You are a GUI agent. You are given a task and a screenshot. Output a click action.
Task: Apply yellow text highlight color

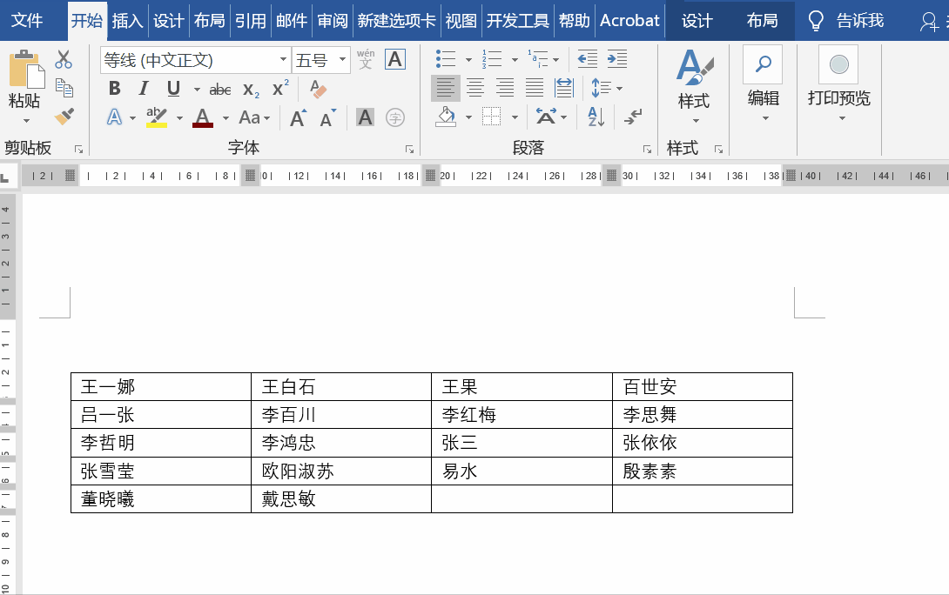[155, 115]
